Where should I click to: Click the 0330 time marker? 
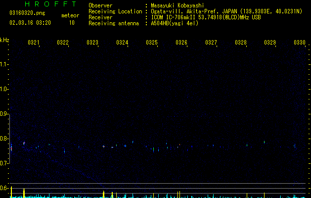[x=300, y=42]
